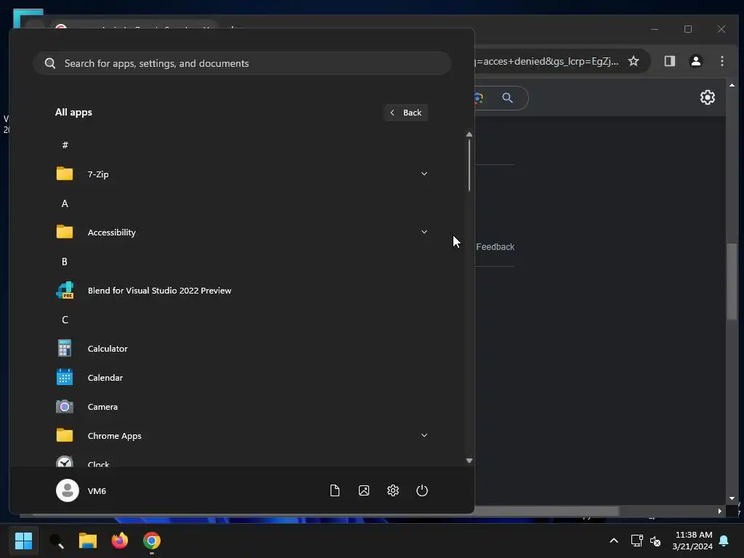Open Chrome profile avatar icon
The height and width of the screenshot is (558, 744).
[x=696, y=61]
